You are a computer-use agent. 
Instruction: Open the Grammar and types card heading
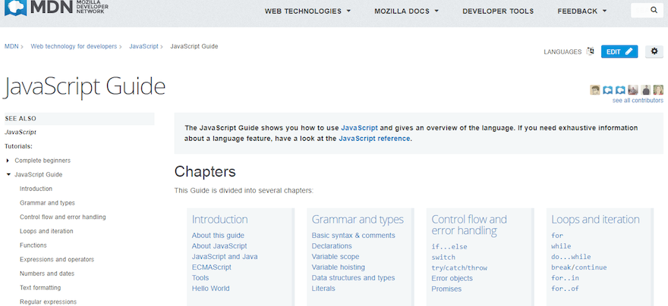(x=358, y=220)
